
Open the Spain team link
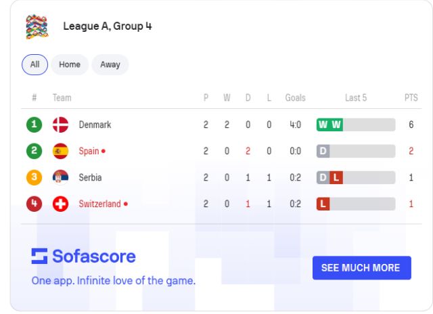click(89, 151)
